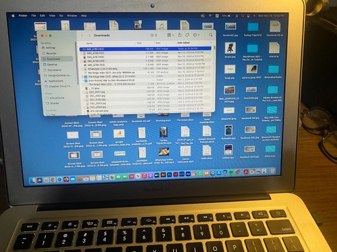Launch Adobe InDesign from the Dock
337x252 pixels.
(x=176, y=174)
